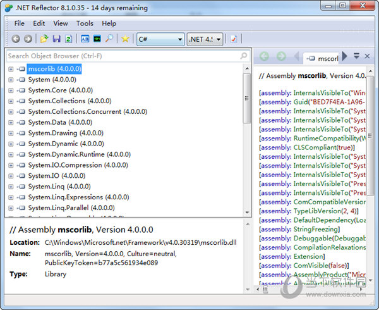Click the StringFreezing attribute link
Screen dimensions: 379x310
coord(316,229)
